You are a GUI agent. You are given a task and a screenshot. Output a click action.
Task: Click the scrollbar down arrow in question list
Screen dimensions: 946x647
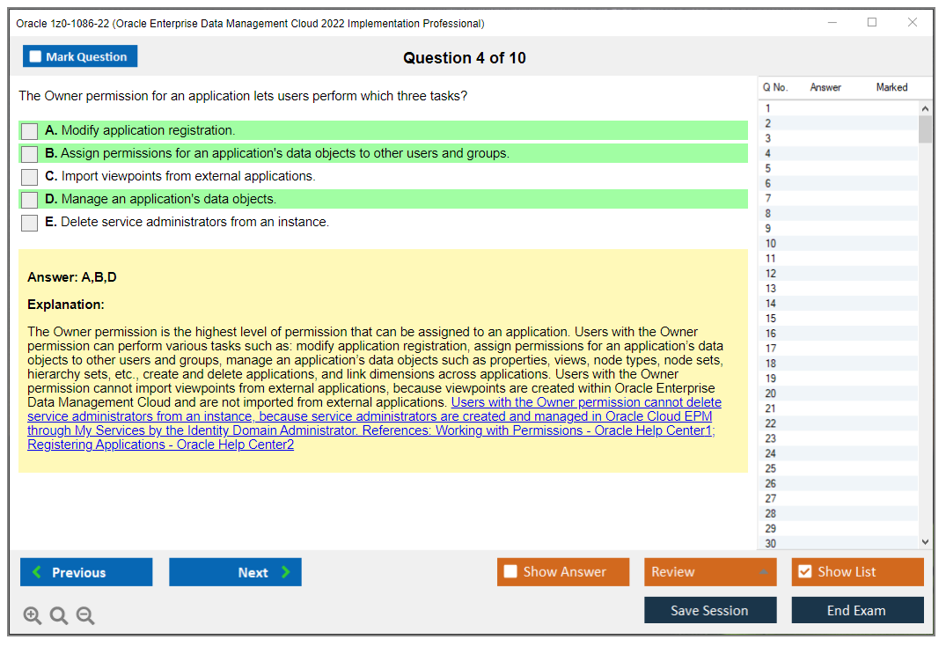(925, 541)
